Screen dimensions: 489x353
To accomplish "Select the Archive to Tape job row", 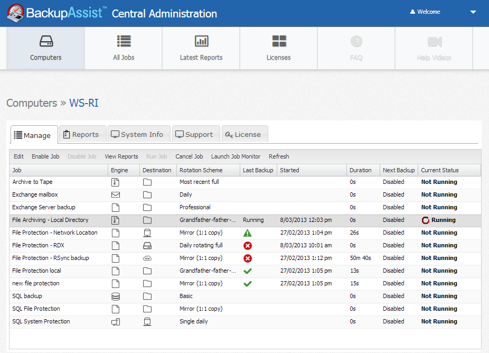I will pyautogui.click(x=245, y=182).
